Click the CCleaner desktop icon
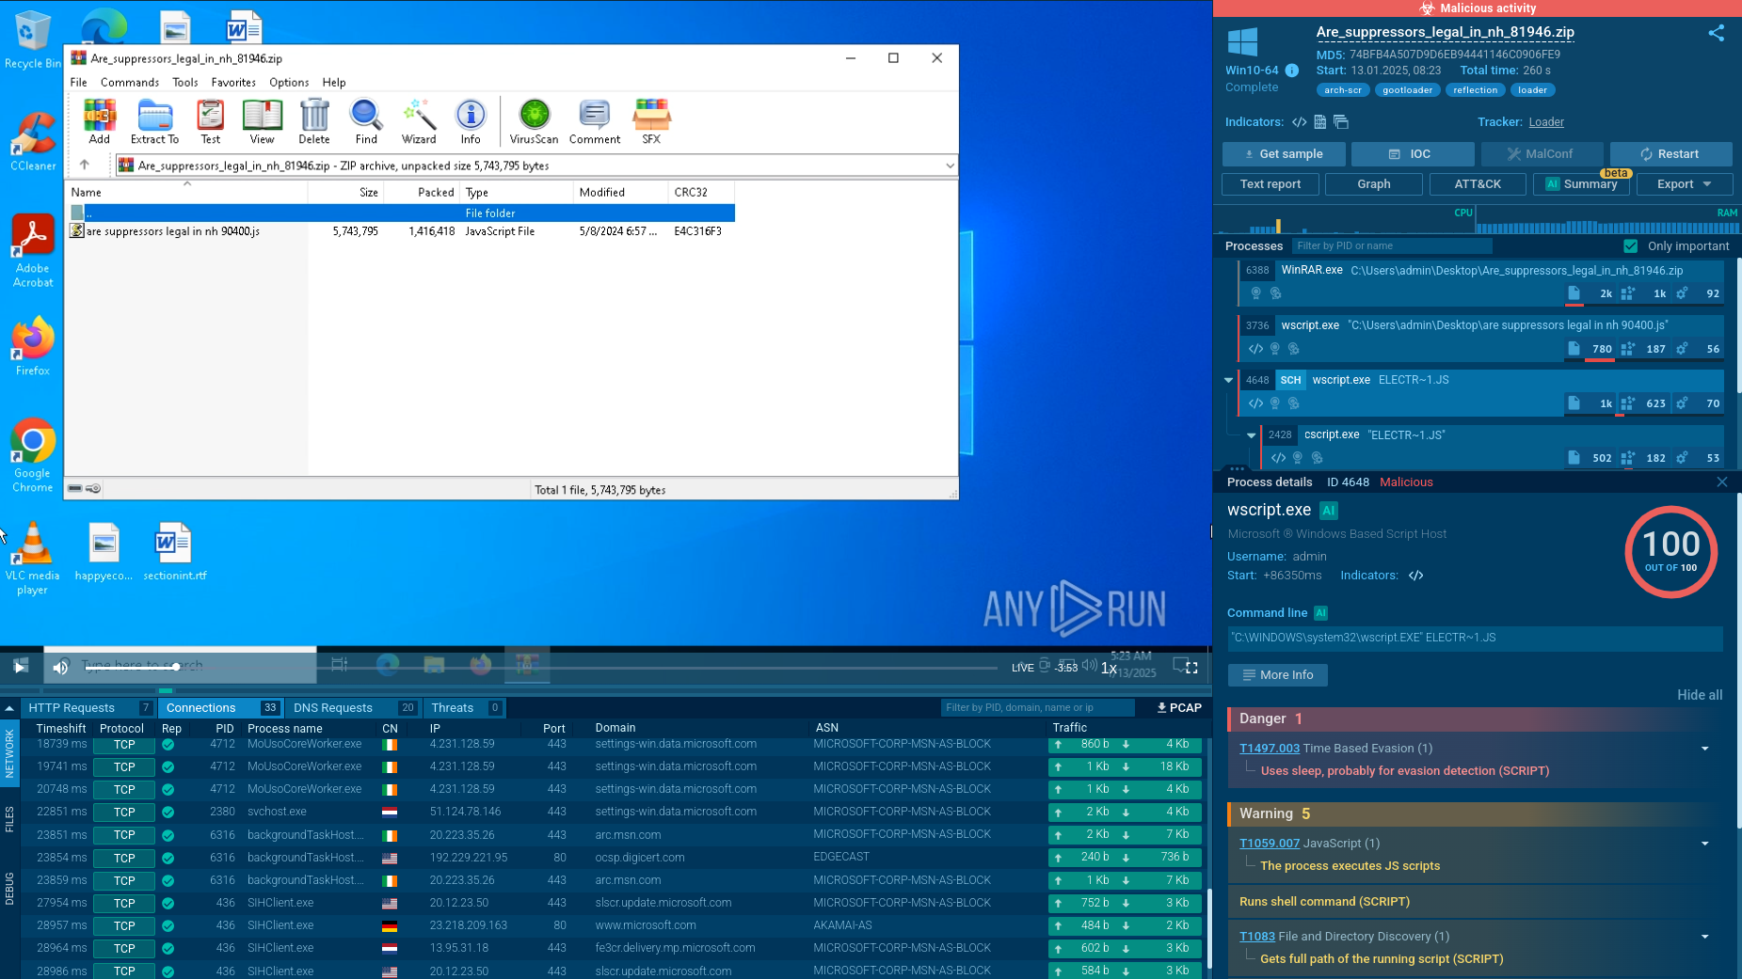 coord(33,141)
